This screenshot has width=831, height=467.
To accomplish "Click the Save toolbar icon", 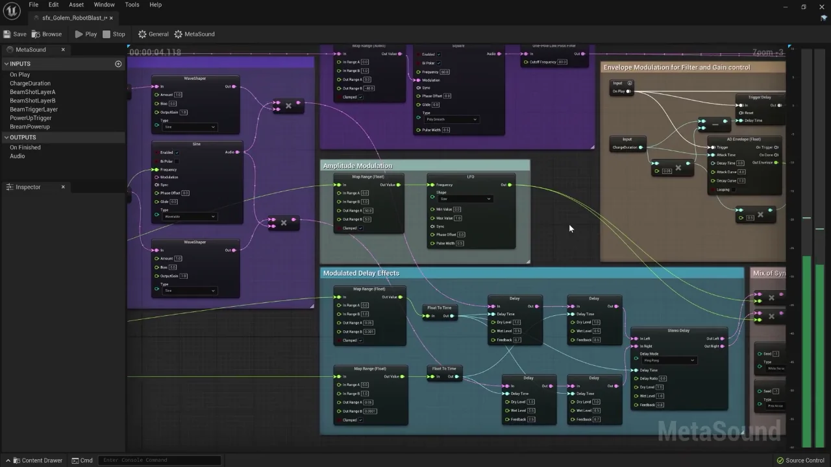I will pos(7,34).
